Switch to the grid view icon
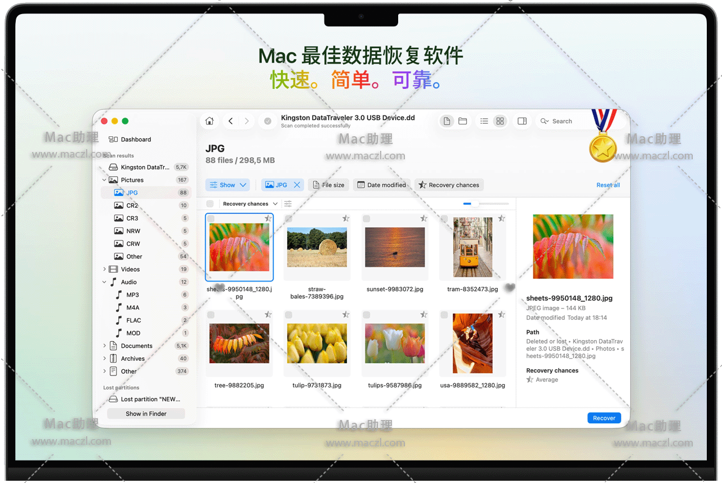The image size is (722, 483). click(x=500, y=121)
